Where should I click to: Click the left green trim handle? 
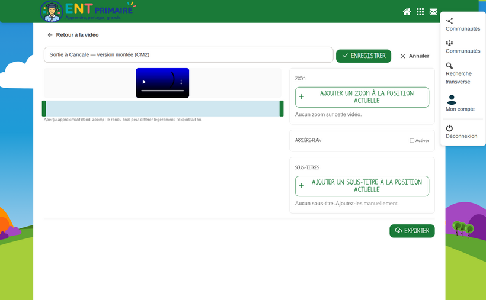pos(44,108)
